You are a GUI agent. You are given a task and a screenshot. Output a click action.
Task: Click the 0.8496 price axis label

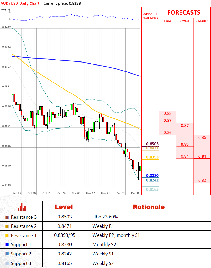coord(6,146)
